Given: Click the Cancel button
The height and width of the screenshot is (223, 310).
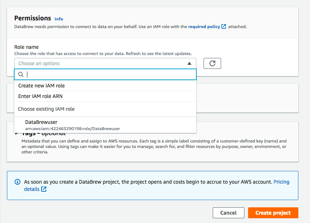Looking at the screenshot, I should coord(228,213).
